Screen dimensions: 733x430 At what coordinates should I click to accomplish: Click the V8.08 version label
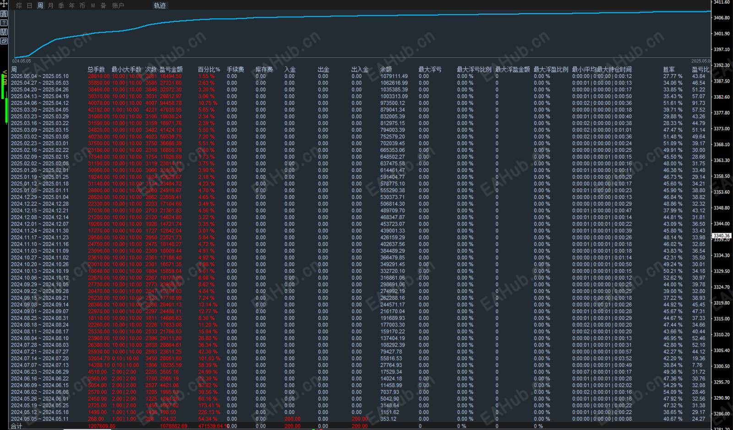5,78
